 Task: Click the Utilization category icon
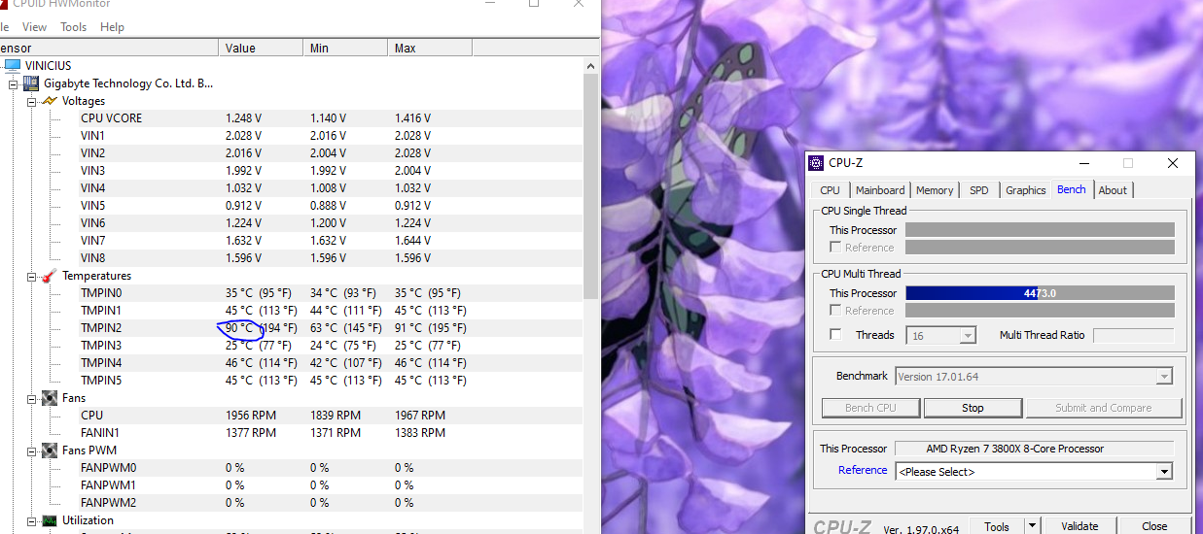tap(50, 520)
